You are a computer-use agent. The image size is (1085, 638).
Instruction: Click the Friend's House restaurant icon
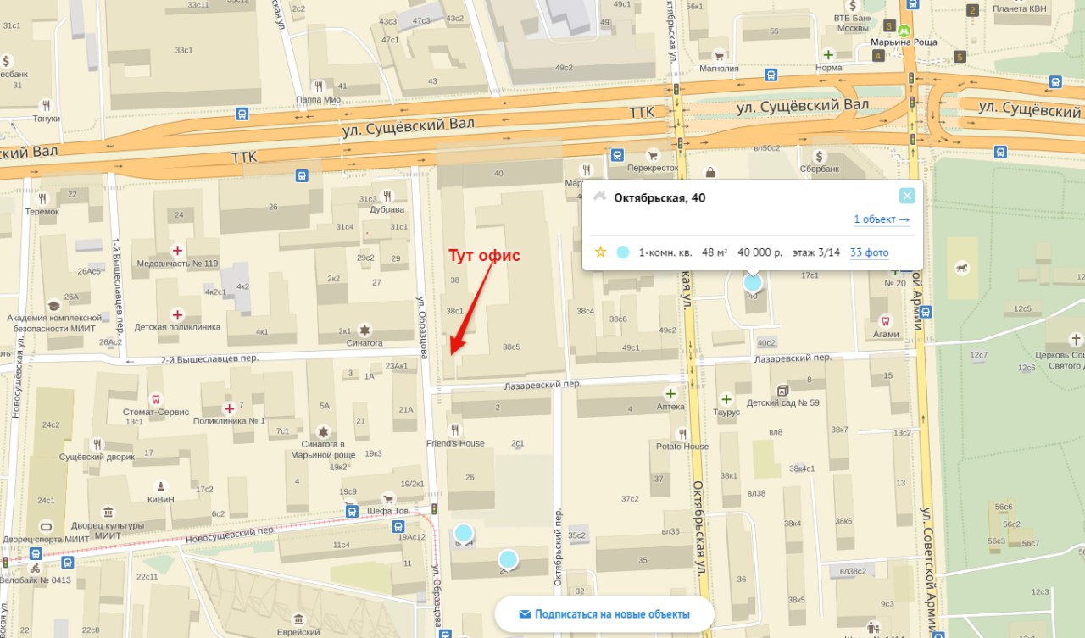tap(455, 430)
